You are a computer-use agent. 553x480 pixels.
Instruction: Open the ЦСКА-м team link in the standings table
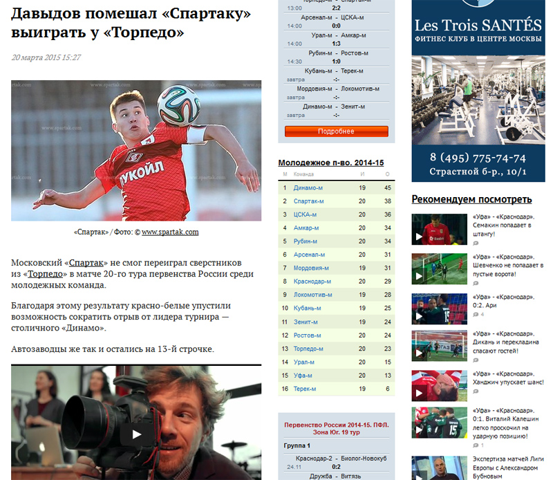point(305,214)
